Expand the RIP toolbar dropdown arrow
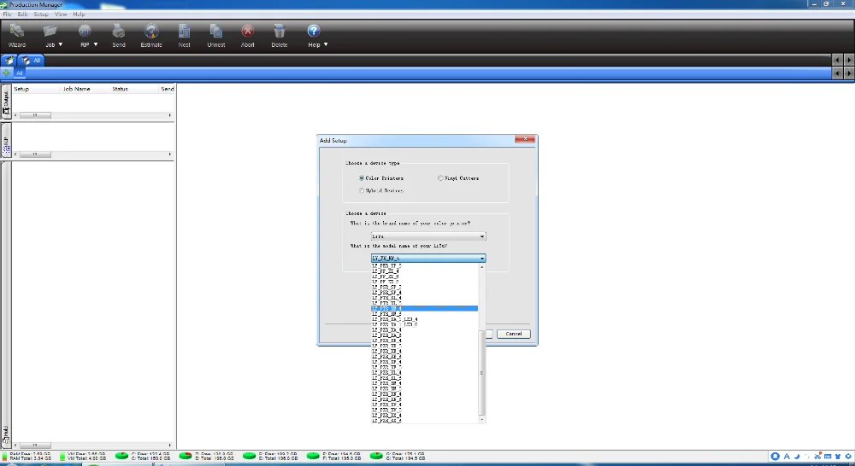This screenshot has height=466, width=855. pyautogui.click(x=96, y=44)
